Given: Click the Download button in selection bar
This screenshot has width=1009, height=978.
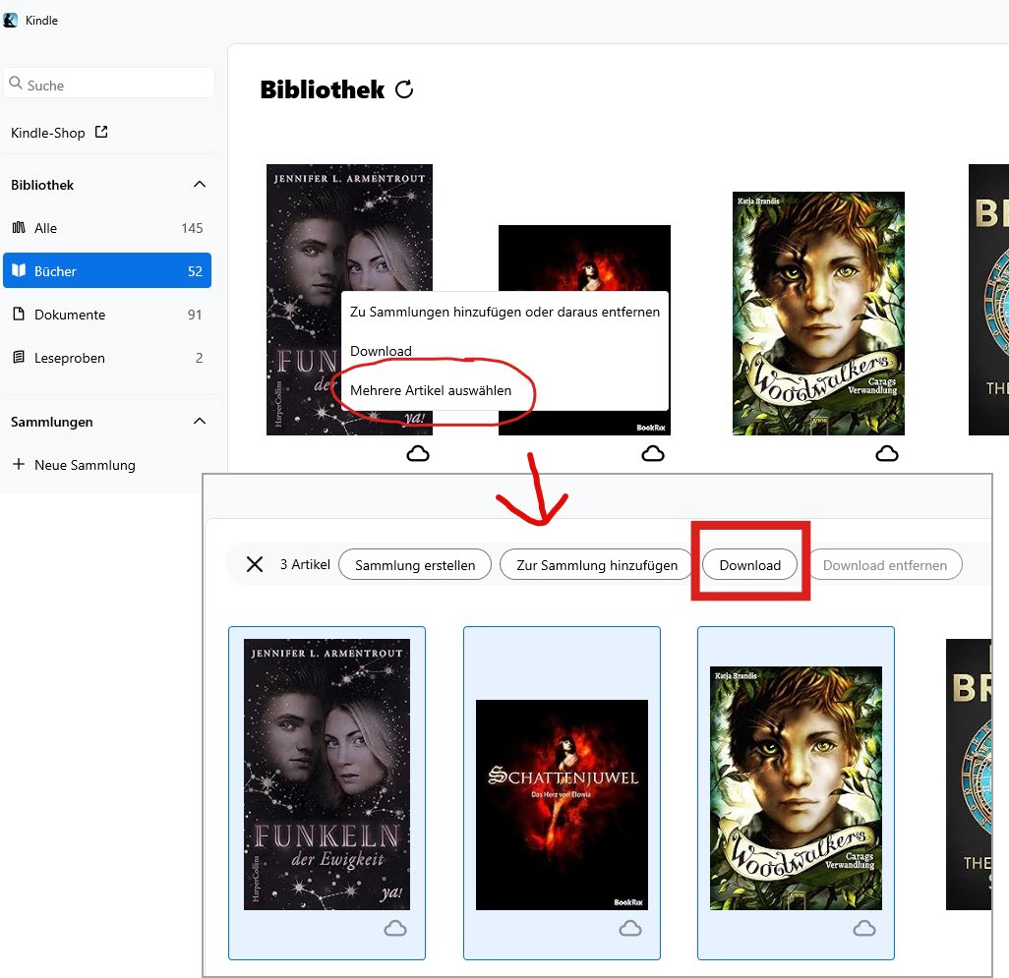Looking at the screenshot, I should click(x=749, y=564).
